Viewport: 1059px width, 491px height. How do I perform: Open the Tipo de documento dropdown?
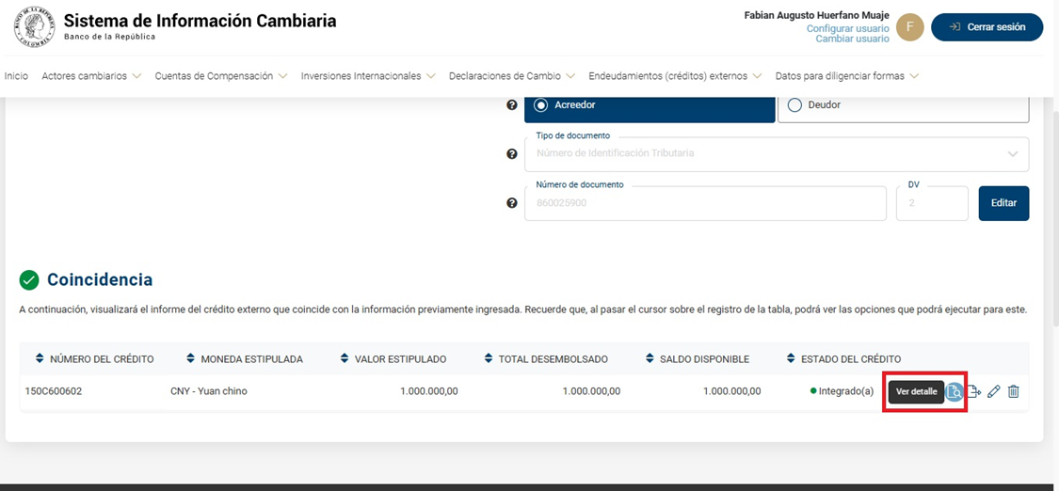click(x=776, y=154)
